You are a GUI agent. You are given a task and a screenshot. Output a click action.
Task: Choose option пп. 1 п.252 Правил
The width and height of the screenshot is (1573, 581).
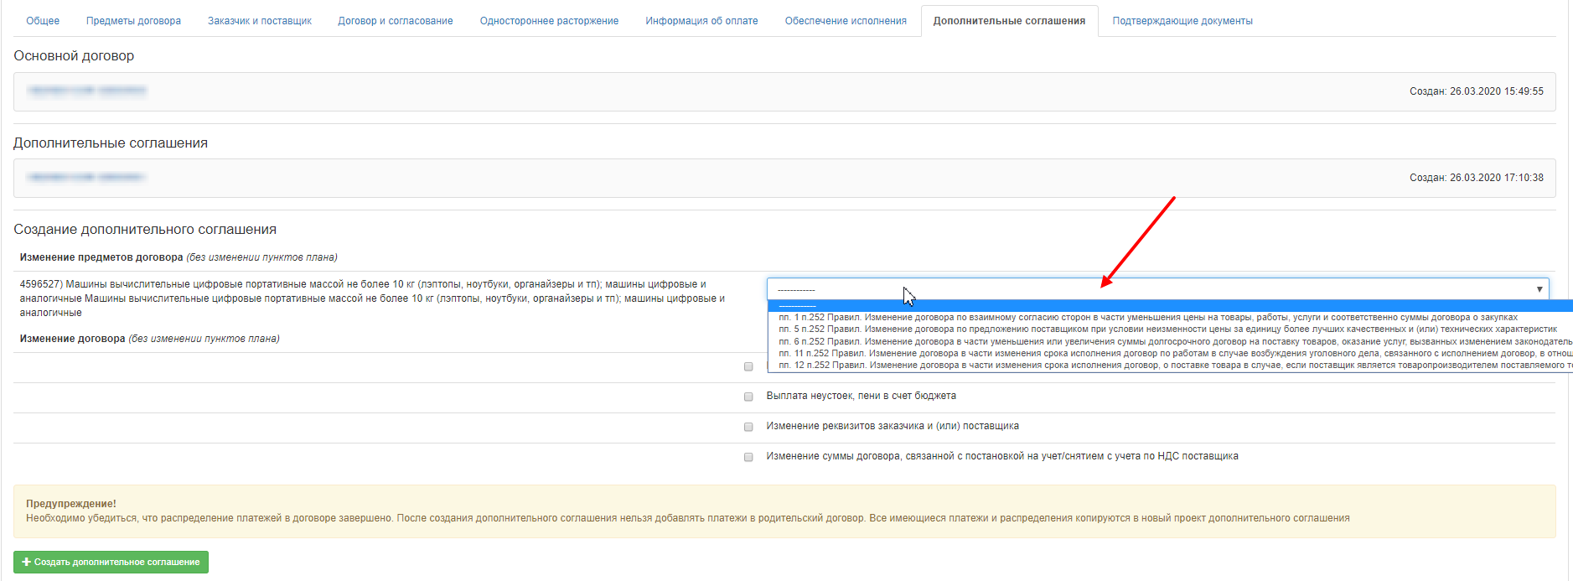pos(1148,318)
